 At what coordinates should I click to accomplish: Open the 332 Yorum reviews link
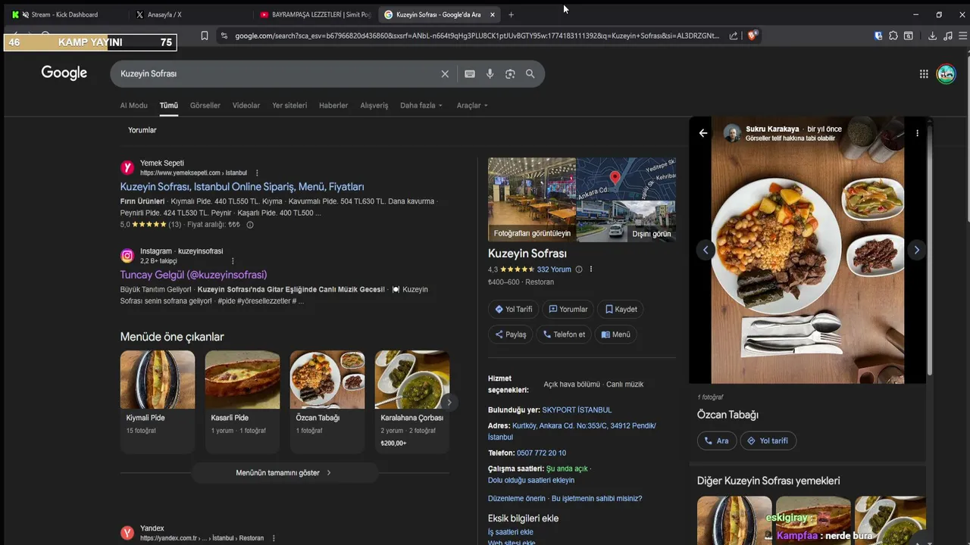pyautogui.click(x=554, y=269)
